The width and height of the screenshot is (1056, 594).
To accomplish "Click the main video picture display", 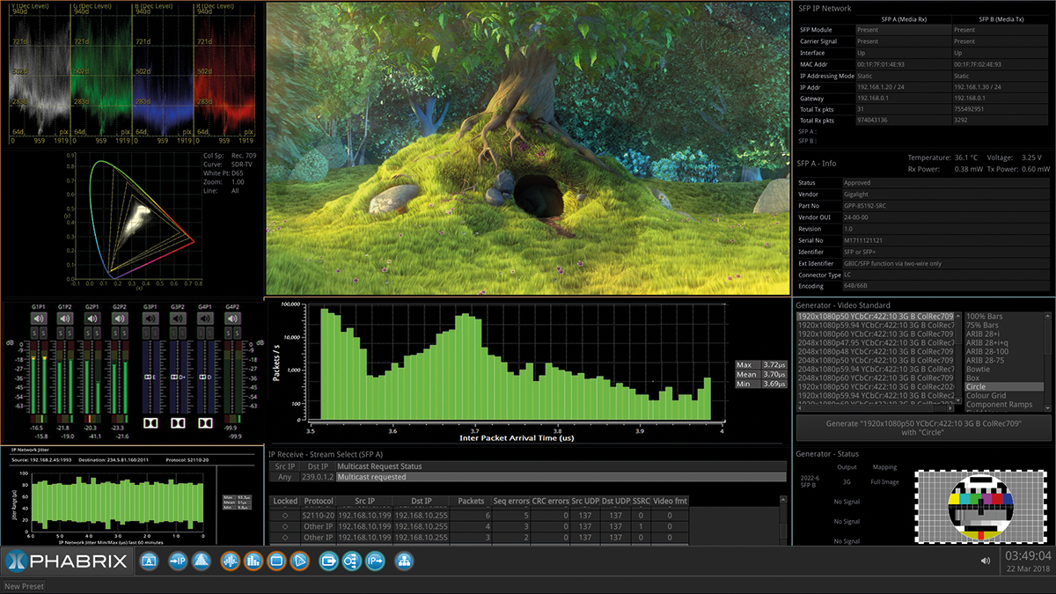I will pyautogui.click(x=528, y=148).
